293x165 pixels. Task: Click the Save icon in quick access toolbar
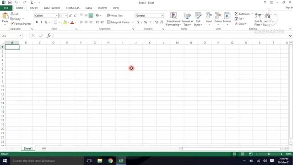point(10,2)
